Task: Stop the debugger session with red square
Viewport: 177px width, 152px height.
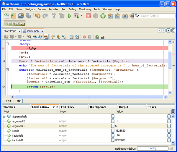Action: pos(88,16)
